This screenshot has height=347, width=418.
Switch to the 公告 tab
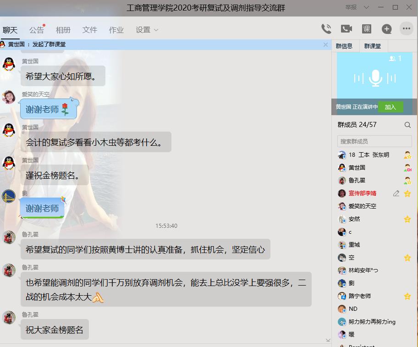[37, 30]
